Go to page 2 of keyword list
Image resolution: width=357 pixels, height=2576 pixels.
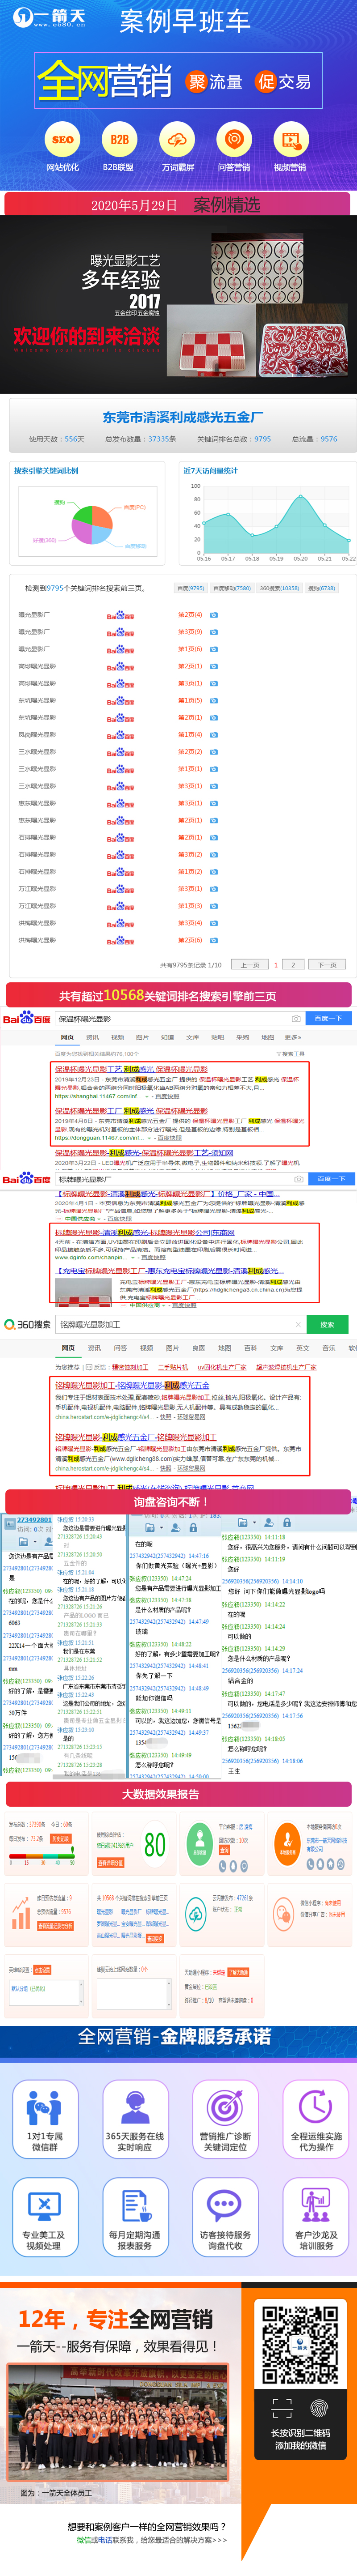[293, 965]
